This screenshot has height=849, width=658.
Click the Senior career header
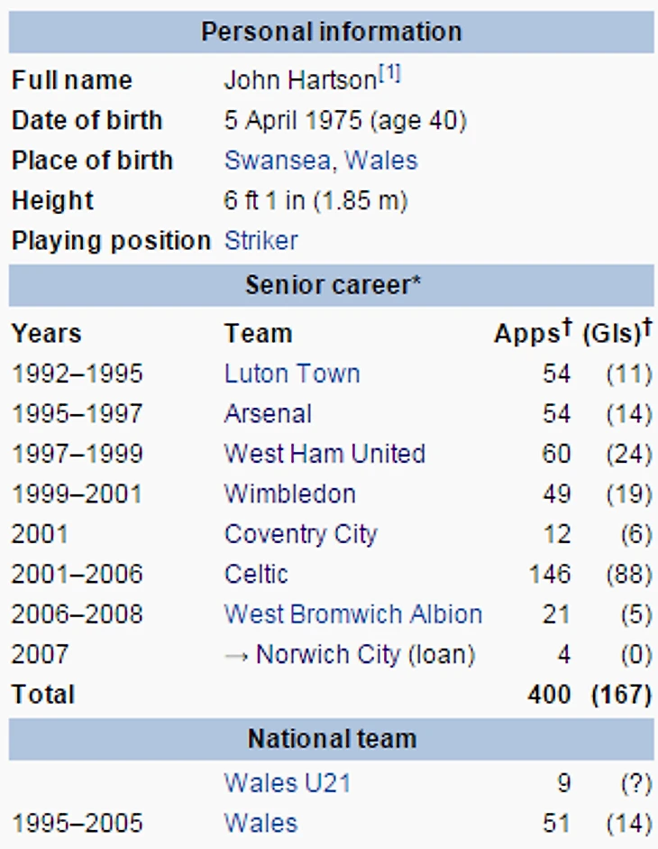tap(333, 286)
